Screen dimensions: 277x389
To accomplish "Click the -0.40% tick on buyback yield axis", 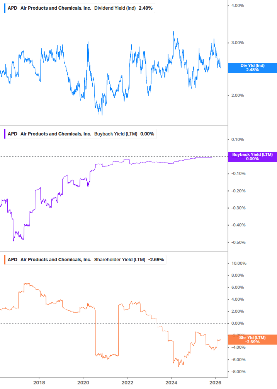I will (x=239, y=225).
